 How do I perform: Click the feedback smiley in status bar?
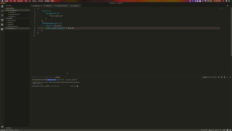[x=228, y=130]
